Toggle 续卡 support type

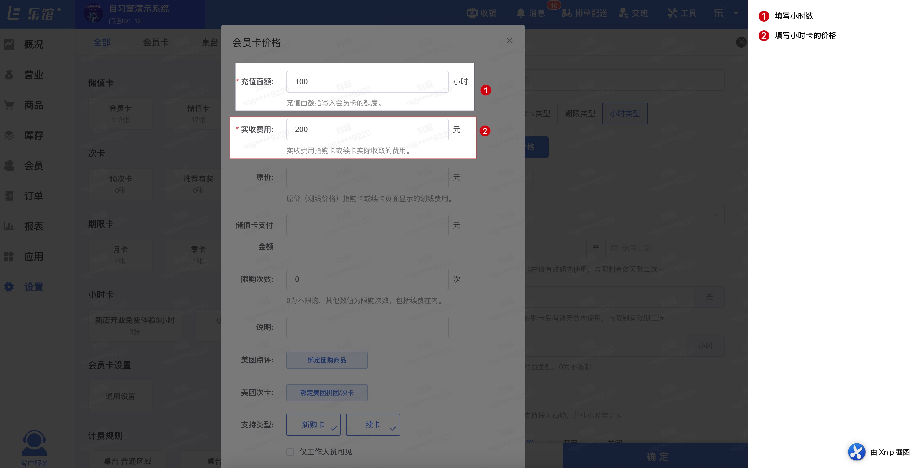(373, 425)
